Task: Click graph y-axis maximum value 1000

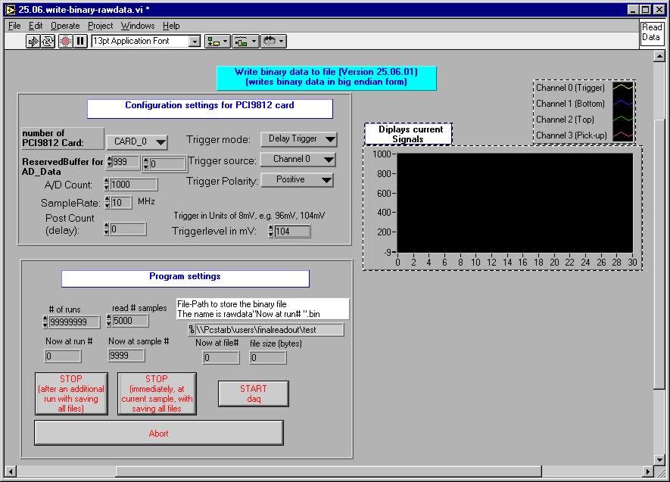Action: pos(382,154)
